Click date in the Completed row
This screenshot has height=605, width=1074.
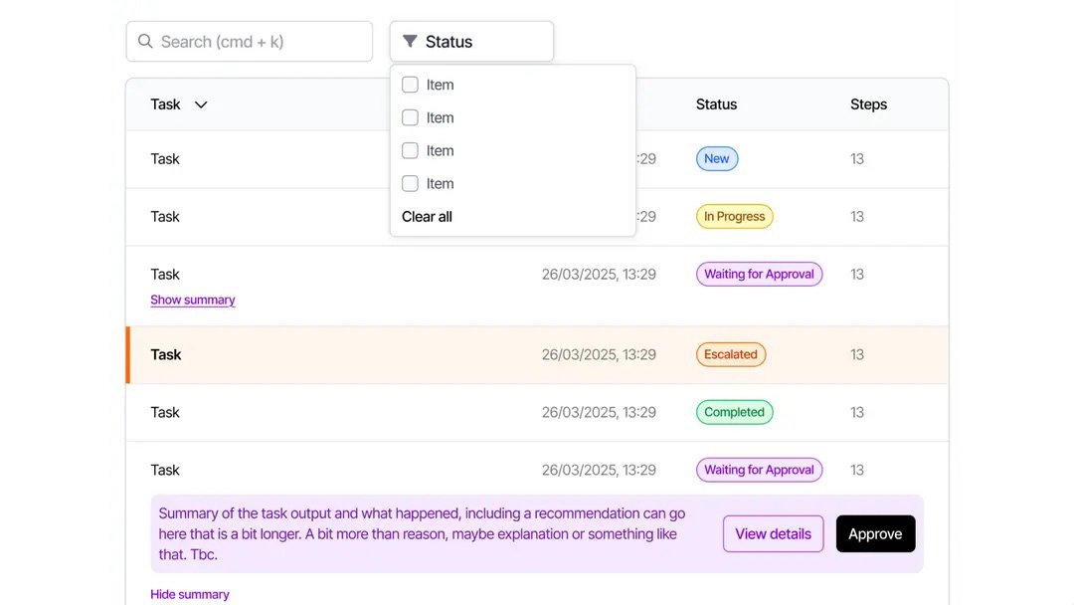click(x=599, y=412)
